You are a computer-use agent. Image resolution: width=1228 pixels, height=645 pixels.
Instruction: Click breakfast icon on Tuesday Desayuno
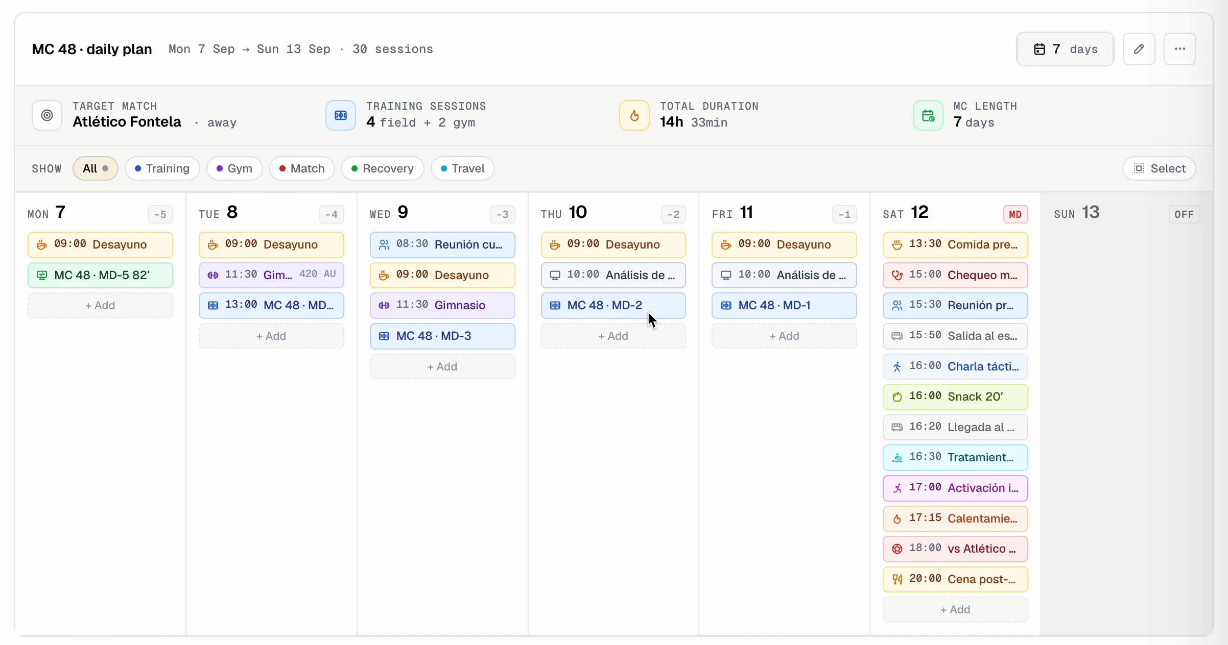pyautogui.click(x=213, y=245)
